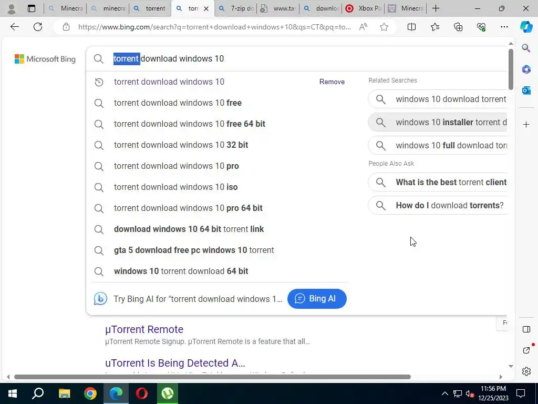Open sidebar settings gear icon
The image size is (538, 404).
click(x=526, y=371)
